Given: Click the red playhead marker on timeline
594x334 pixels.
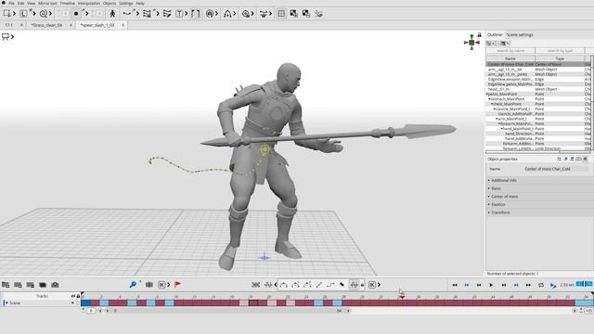Looking at the screenshot, I should (x=402, y=297).
